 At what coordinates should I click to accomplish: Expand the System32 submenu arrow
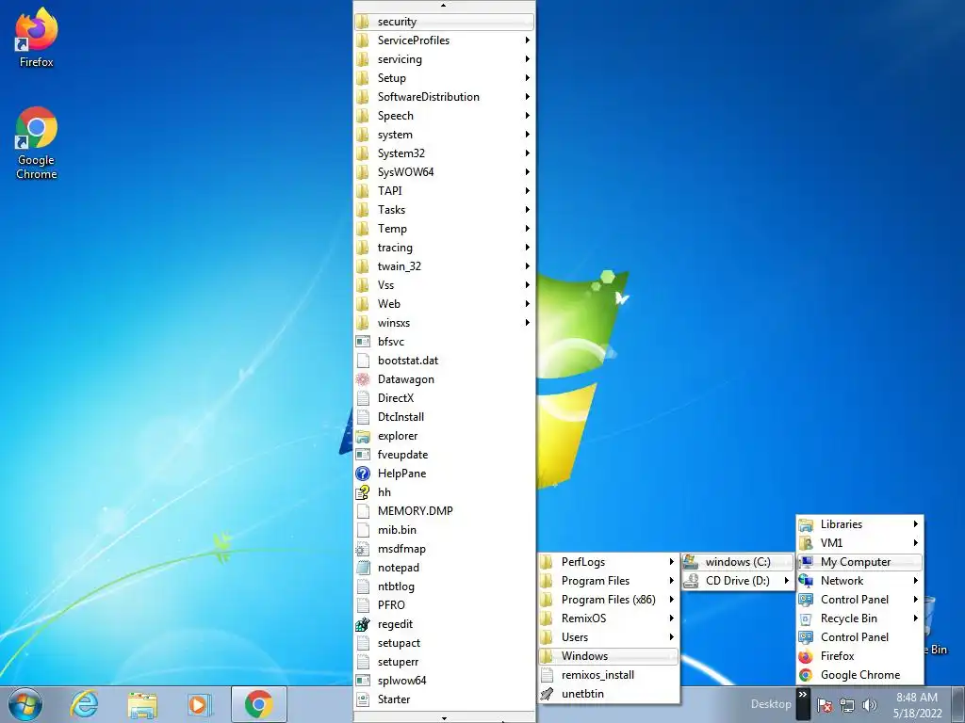[x=528, y=153]
